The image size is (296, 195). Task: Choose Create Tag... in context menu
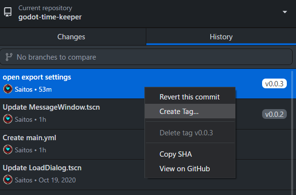190,111
